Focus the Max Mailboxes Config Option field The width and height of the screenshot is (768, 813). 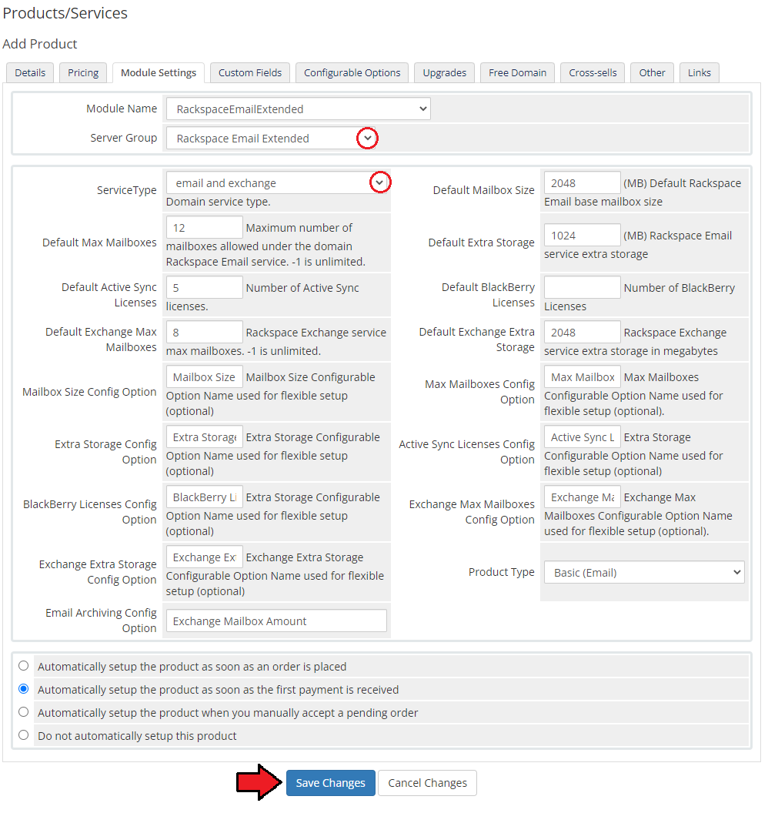coord(582,377)
